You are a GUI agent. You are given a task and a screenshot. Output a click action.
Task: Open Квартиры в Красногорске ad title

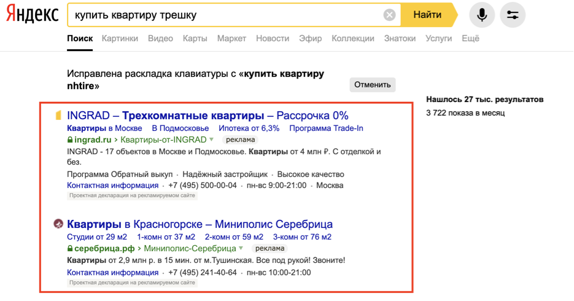click(200, 224)
